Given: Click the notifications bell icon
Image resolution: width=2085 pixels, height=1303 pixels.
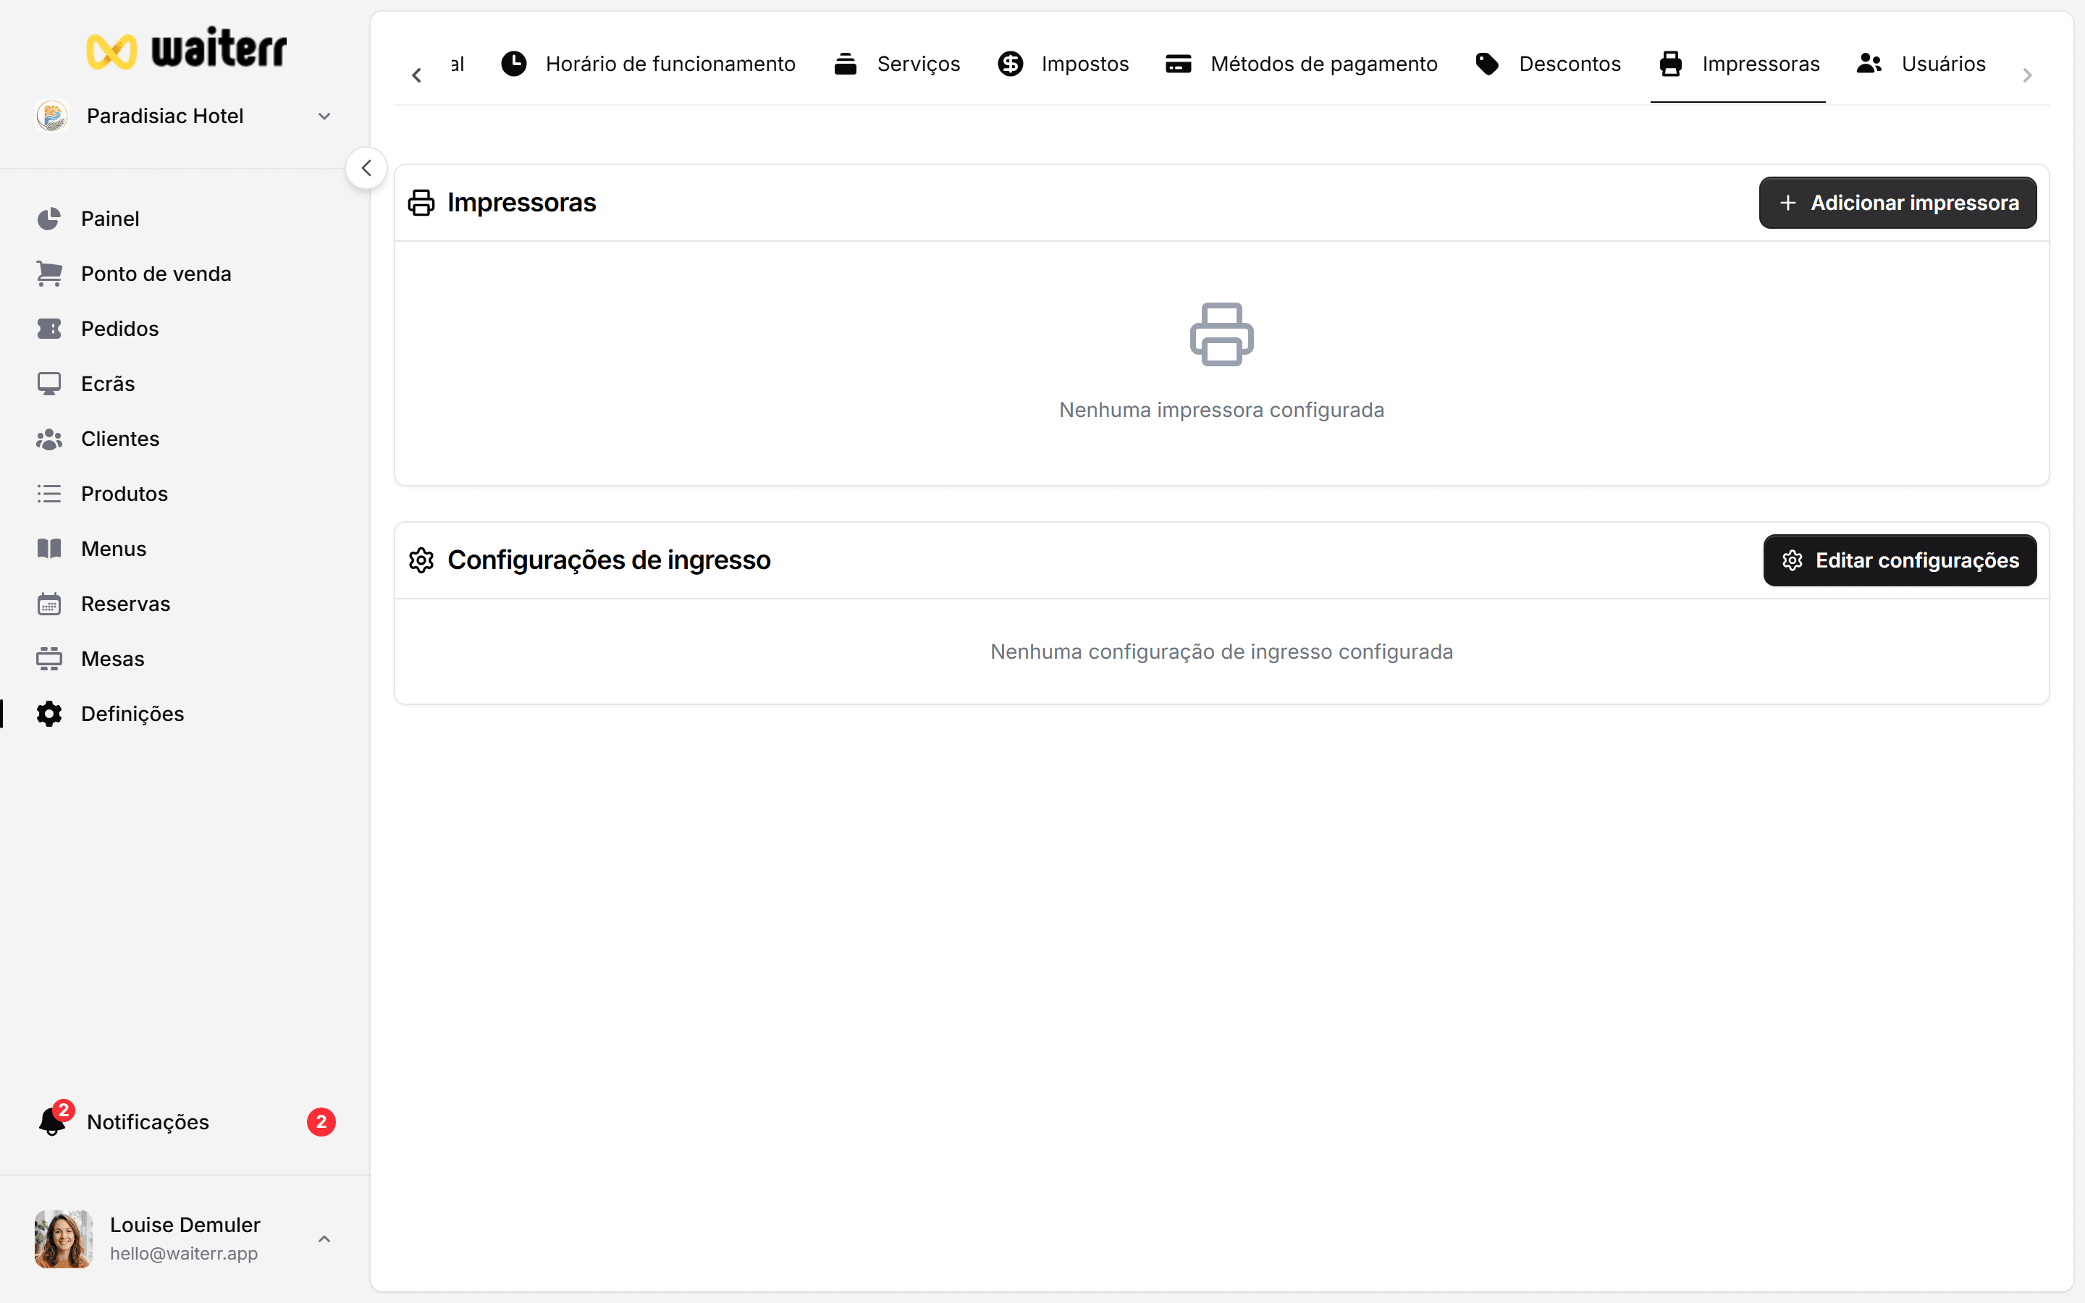Looking at the screenshot, I should (53, 1121).
